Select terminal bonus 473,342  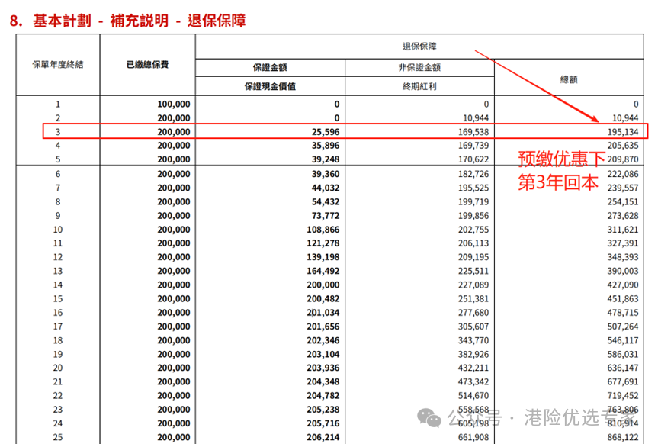(473, 382)
